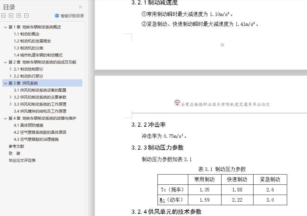Screen dimensions: 307x216
Task: Go to 致 谢 section
Action: click(14, 153)
